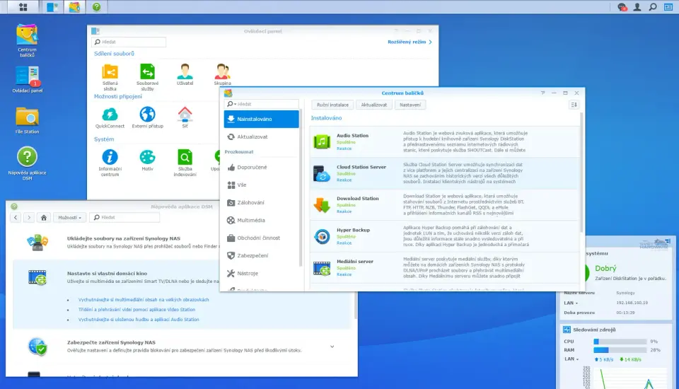The width and height of the screenshot is (679, 389).
Task: Go to the help home page icon
Action: (x=44, y=218)
